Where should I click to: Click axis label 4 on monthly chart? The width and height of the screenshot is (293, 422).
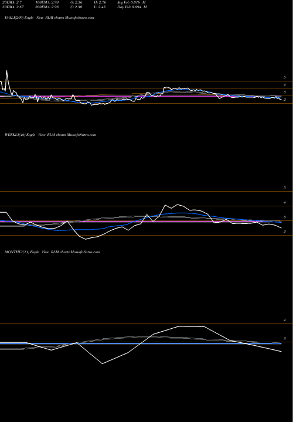tap(285, 320)
